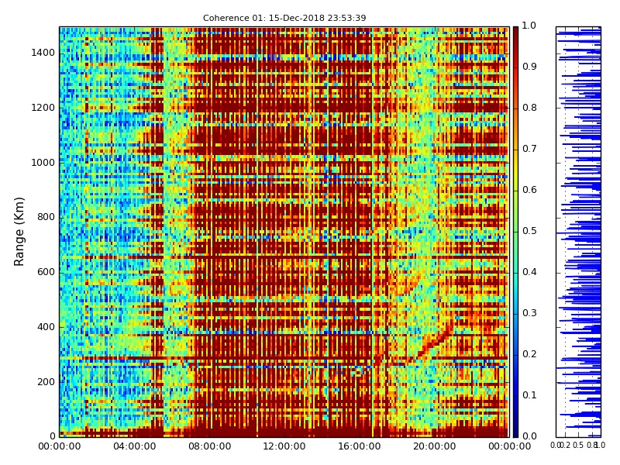Viewport: 620px width, 465px height.
Task: Click the colorbar 0.3 value label
Action: [529, 313]
